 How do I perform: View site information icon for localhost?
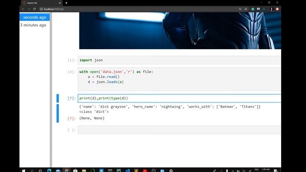coord(41,9)
